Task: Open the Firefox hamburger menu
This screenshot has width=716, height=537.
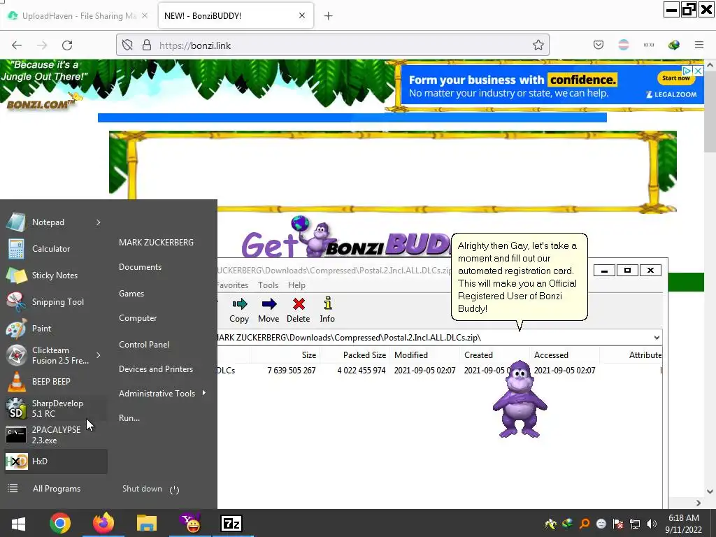Action: pyautogui.click(x=699, y=45)
